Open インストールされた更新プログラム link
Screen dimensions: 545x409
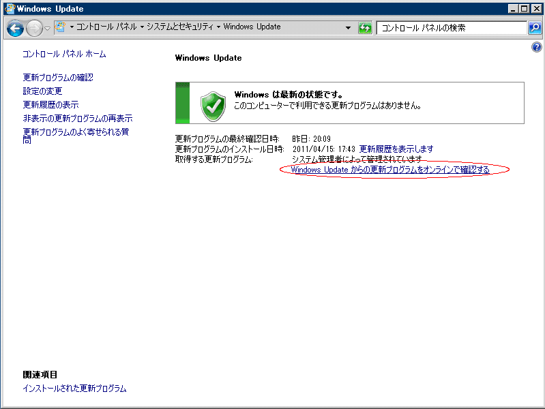(x=74, y=388)
